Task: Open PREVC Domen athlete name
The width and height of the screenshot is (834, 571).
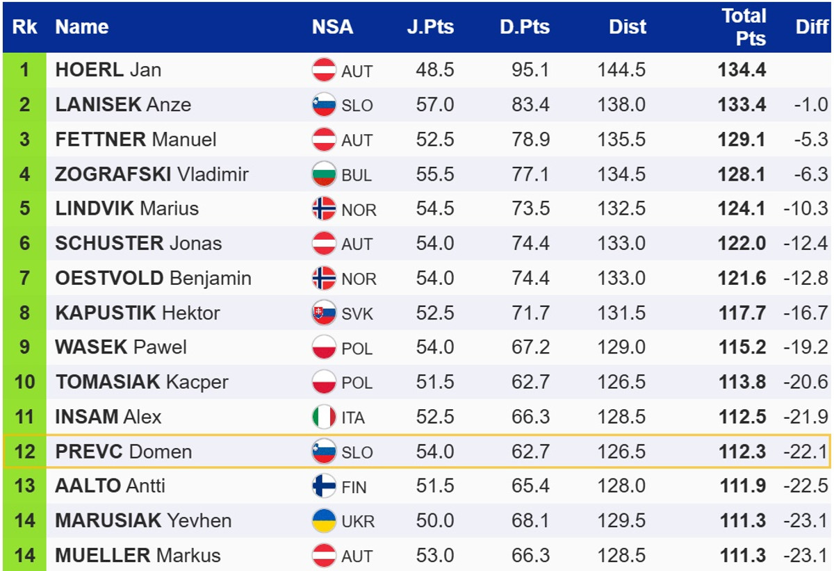Action: tap(123, 452)
